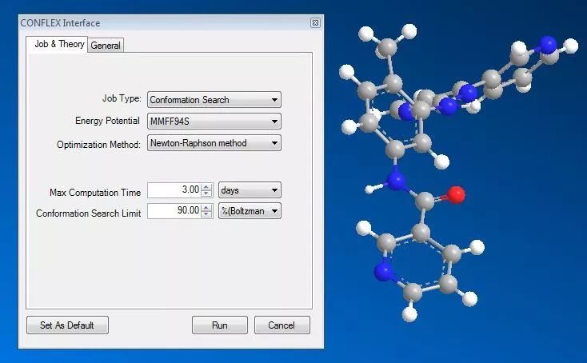The width and height of the screenshot is (587, 363).
Task: Select the Job & Theory tab
Action: tap(58, 44)
